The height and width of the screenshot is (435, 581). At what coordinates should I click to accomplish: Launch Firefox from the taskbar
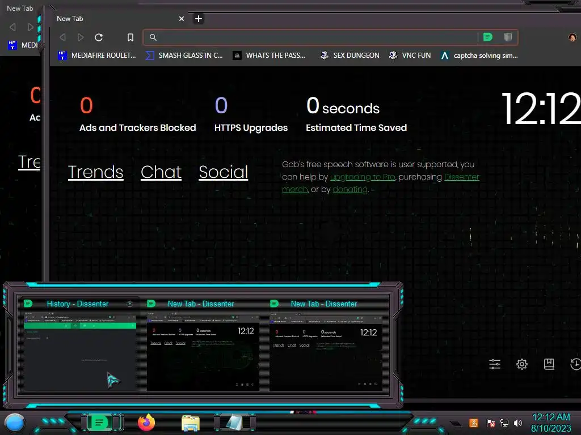[146, 423]
